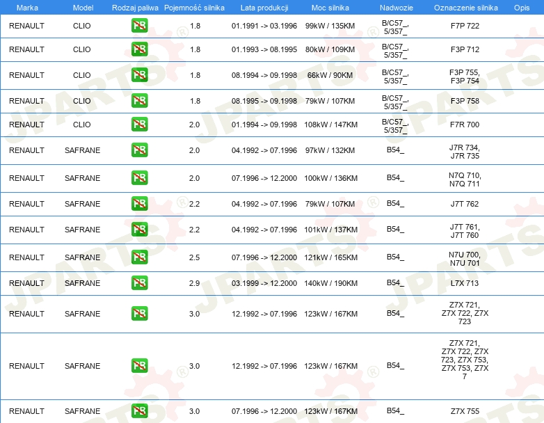The height and width of the screenshot is (423, 544).
Task: Click SAFRANE model in L7X 713 row
Action: click(82, 283)
